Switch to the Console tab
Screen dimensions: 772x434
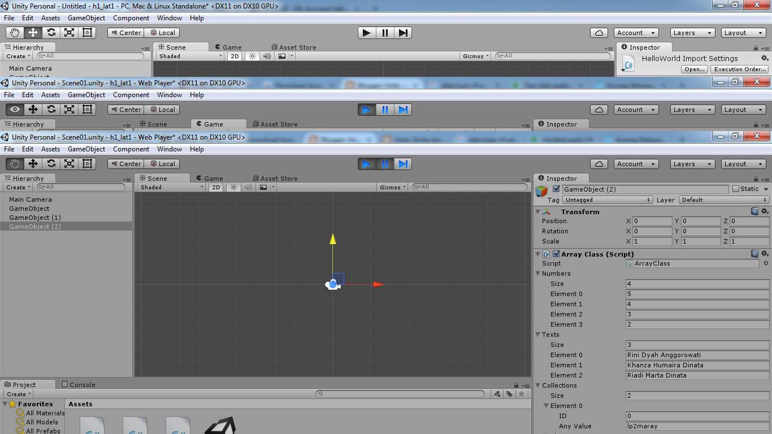click(x=78, y=384)
